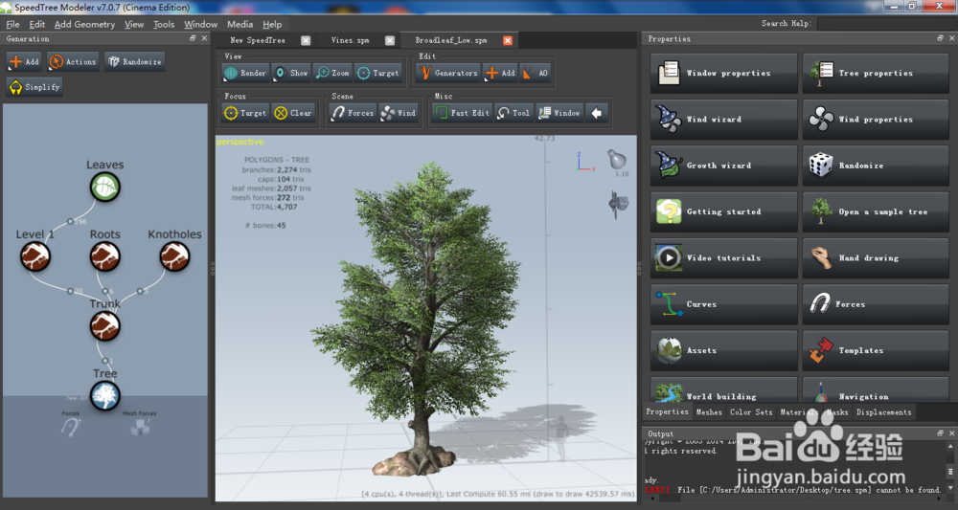958x510 pixels.
Task: Click Open a sample tree
Action: coord(876,211)
